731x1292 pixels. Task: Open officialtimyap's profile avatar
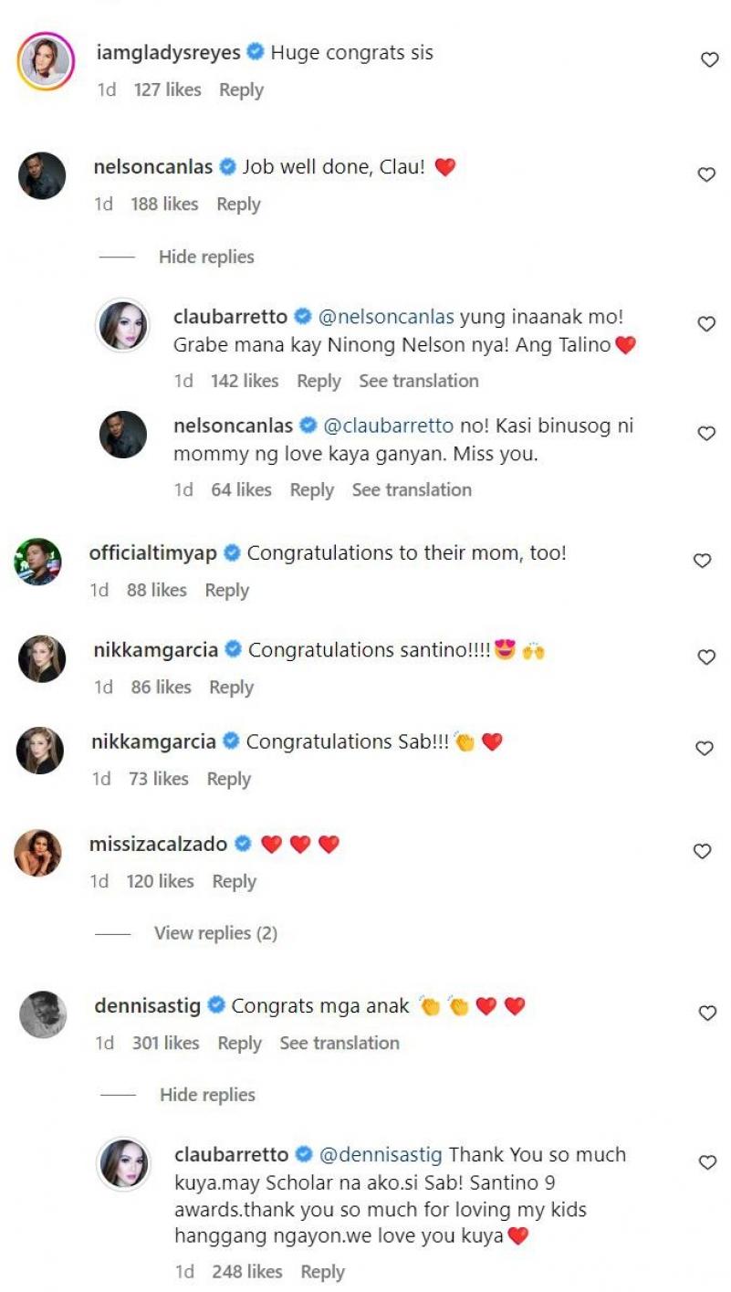tap(39, 562)
